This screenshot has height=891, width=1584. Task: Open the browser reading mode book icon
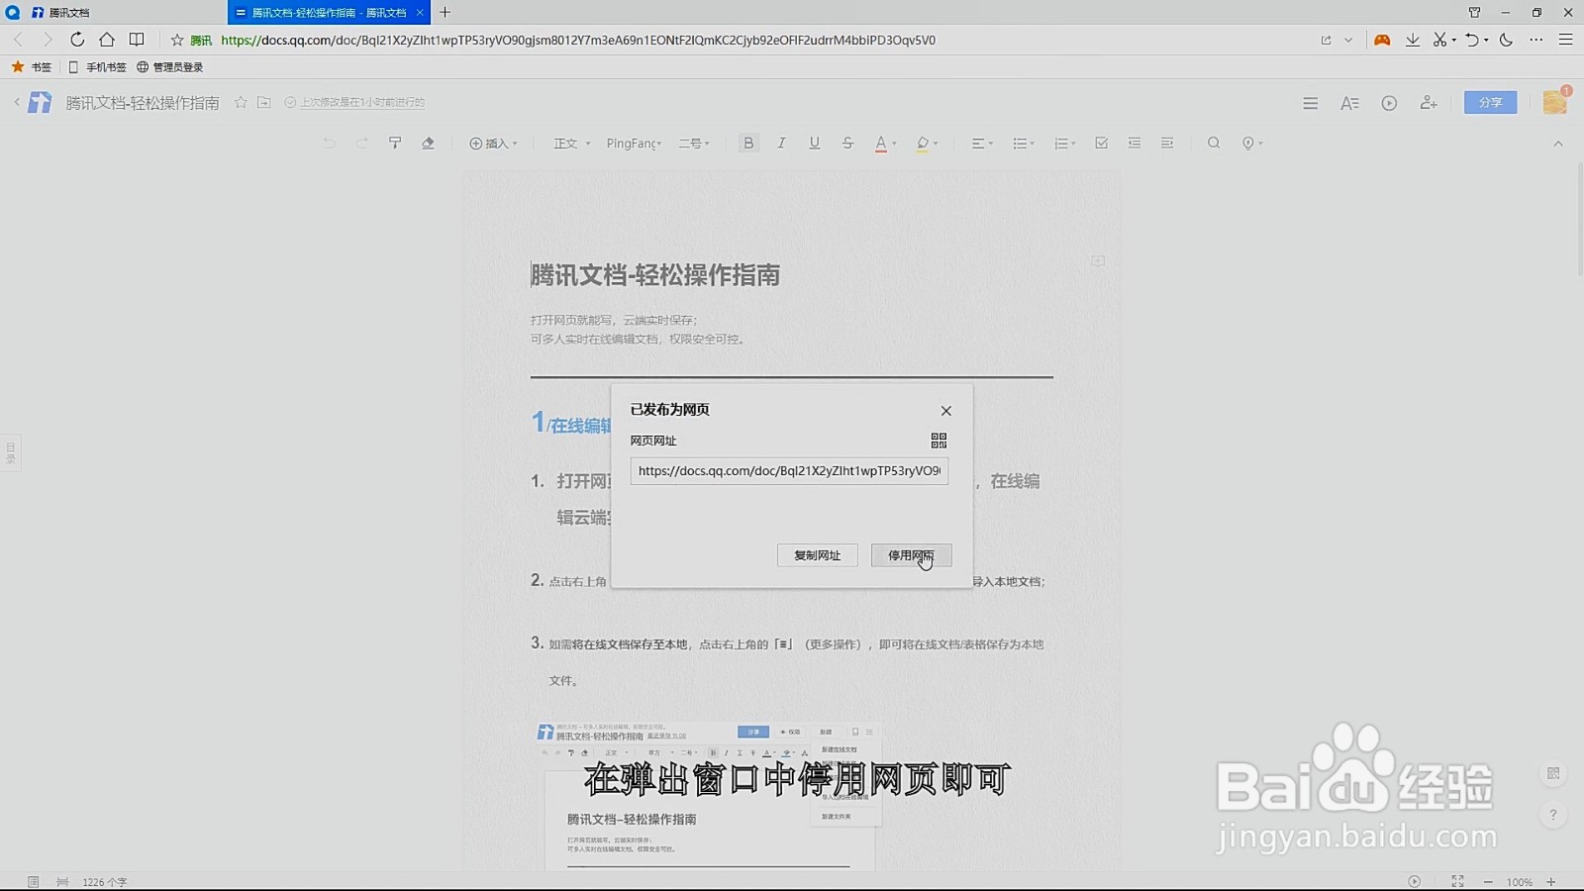click(x=137, y=40)
